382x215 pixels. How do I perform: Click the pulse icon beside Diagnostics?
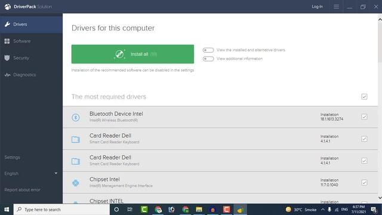(7, 75)
